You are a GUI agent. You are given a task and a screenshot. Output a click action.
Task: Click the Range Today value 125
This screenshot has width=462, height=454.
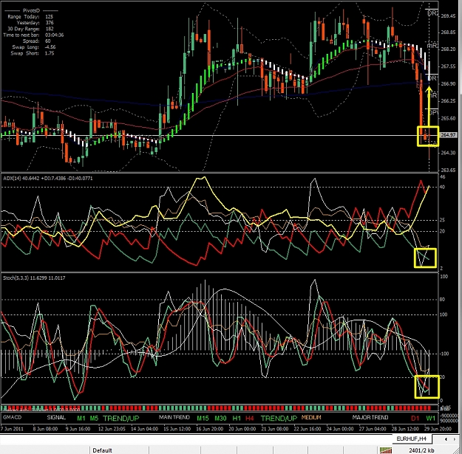[x=50, y=16]
